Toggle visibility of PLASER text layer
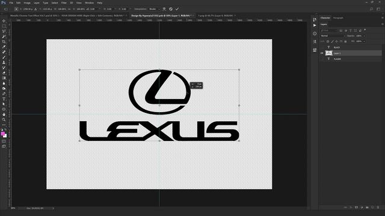Image resolution: width=385 pixels, height=216 pixels. [322, 59]
